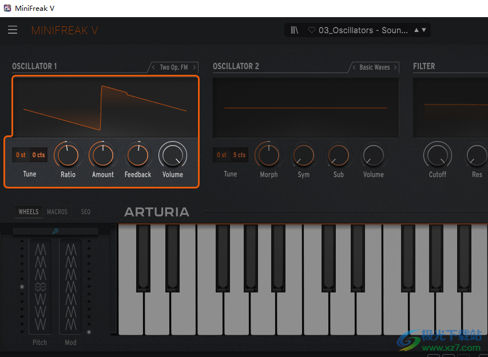Click the Ratio knob in Oscillator 1
The height and width of the screenshot is (357, 488).
pos(67,155)
